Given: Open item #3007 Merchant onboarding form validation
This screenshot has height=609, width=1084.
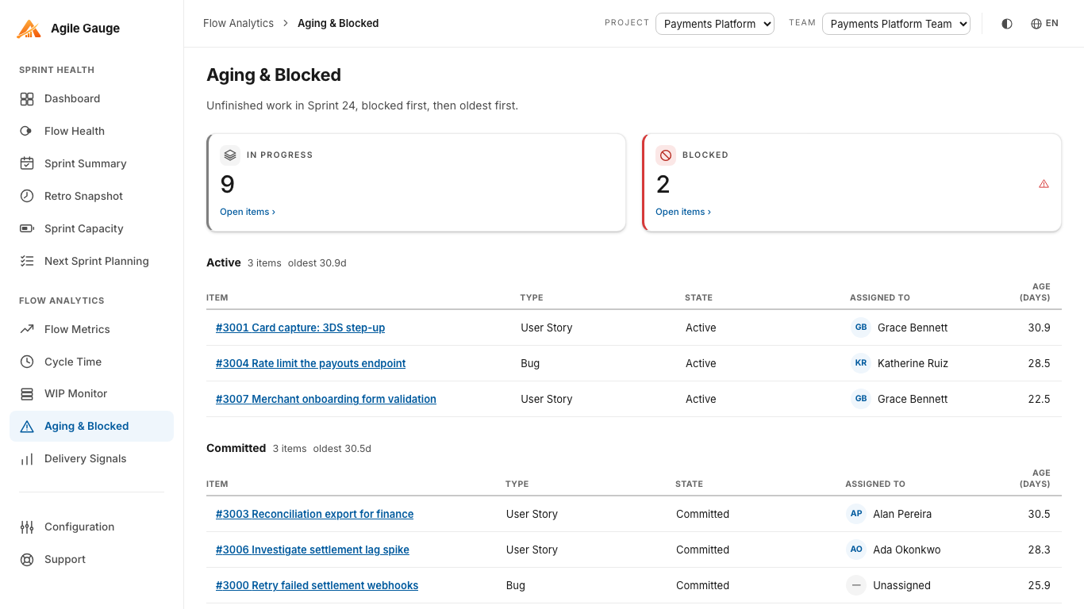Looking at the screenshot, I should click(x=326, y=399).
